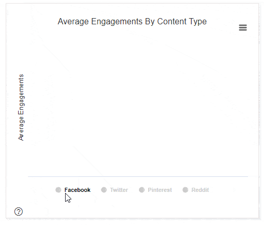This screenshot has height=225, width=264.
Task: Click the horizontal x-axis baseline
Action: [138, 176]
